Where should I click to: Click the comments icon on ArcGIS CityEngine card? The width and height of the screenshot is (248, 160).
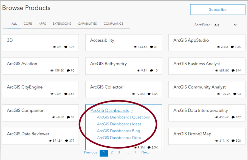pyautogui.click(x=66, y=94)
